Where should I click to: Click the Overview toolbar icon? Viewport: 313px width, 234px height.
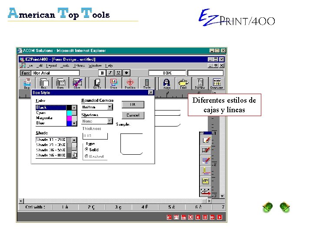click(x=216, y=83)
